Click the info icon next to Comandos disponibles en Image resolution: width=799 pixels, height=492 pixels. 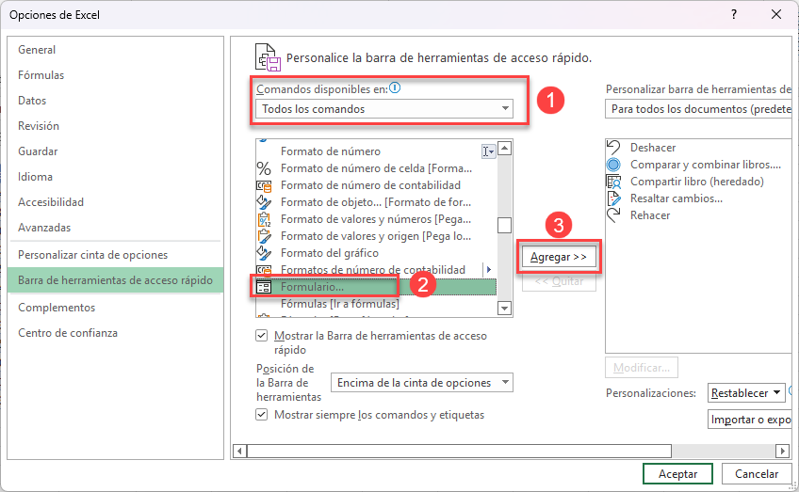pyautogui.click(x=395, y=88)
